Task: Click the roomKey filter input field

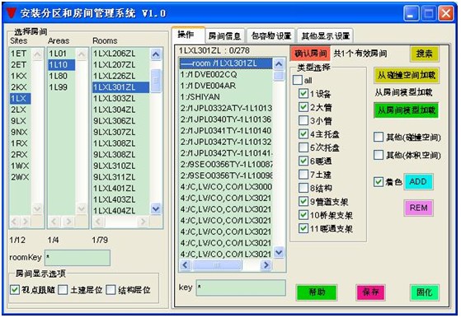Action: [78, 258]
